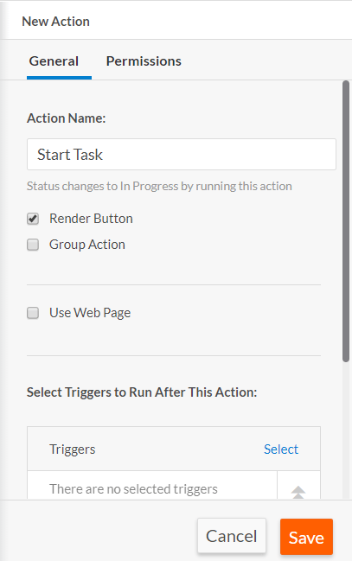Tick the Use Web Page checkbox box
This screenshot has width=352, height=561.
(33, 313)
